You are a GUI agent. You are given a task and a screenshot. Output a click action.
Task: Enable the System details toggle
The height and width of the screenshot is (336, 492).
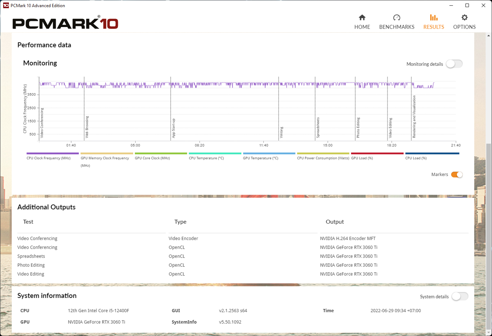pos(460,296)
